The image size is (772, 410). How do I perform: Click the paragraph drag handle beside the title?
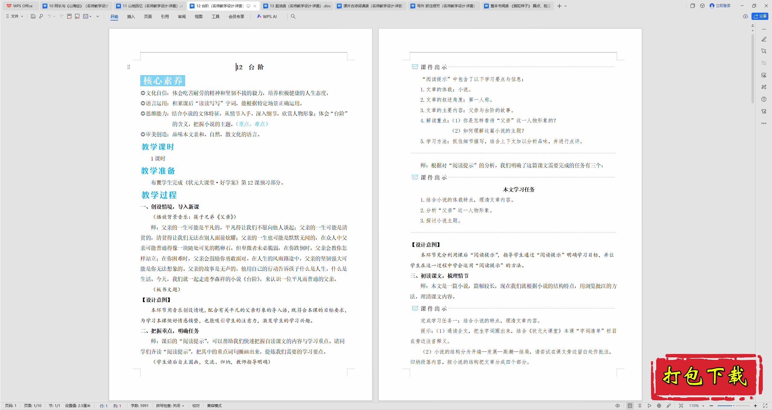(x=129, y=67)
